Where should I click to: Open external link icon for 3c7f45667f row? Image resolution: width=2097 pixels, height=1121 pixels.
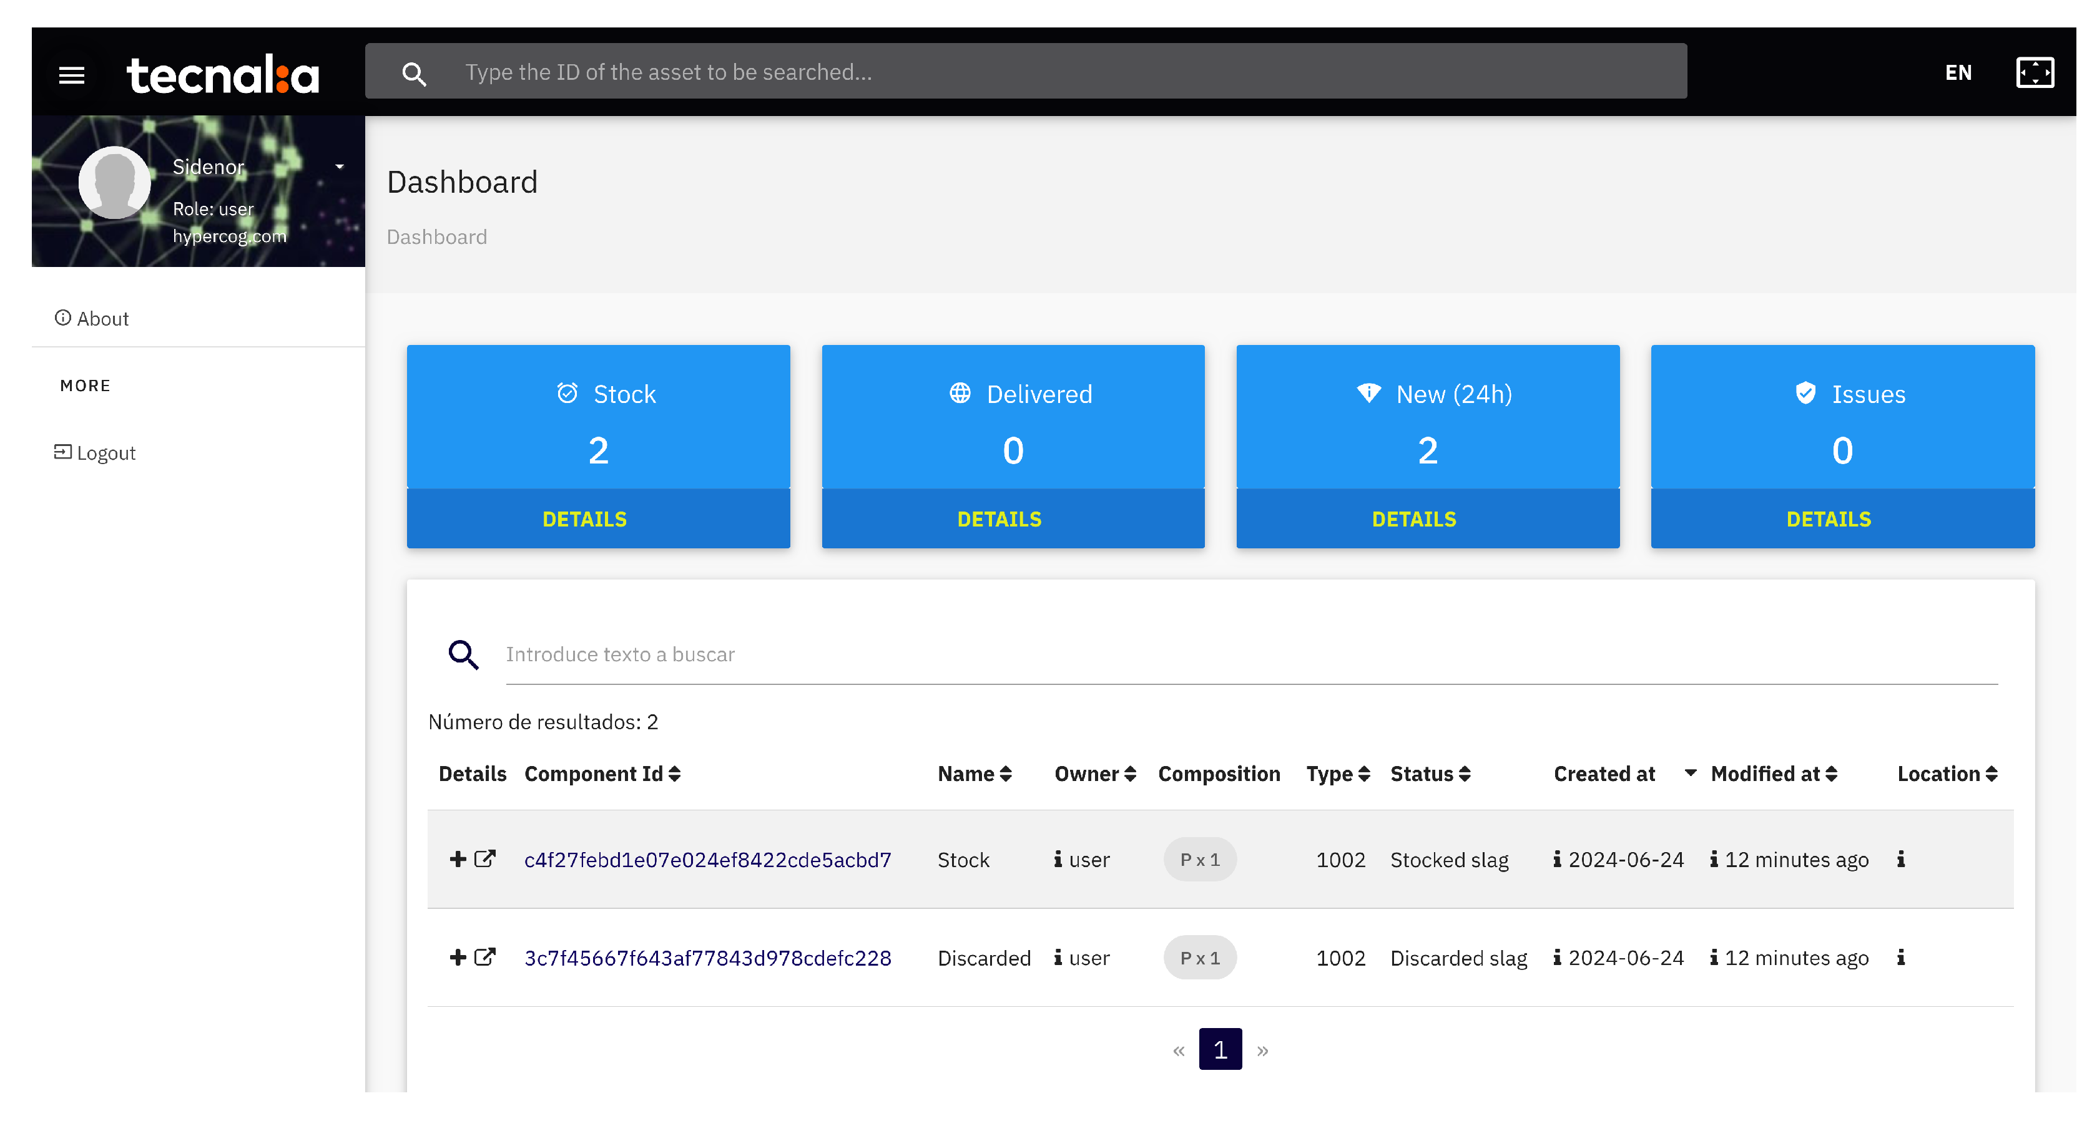[485, 957]
